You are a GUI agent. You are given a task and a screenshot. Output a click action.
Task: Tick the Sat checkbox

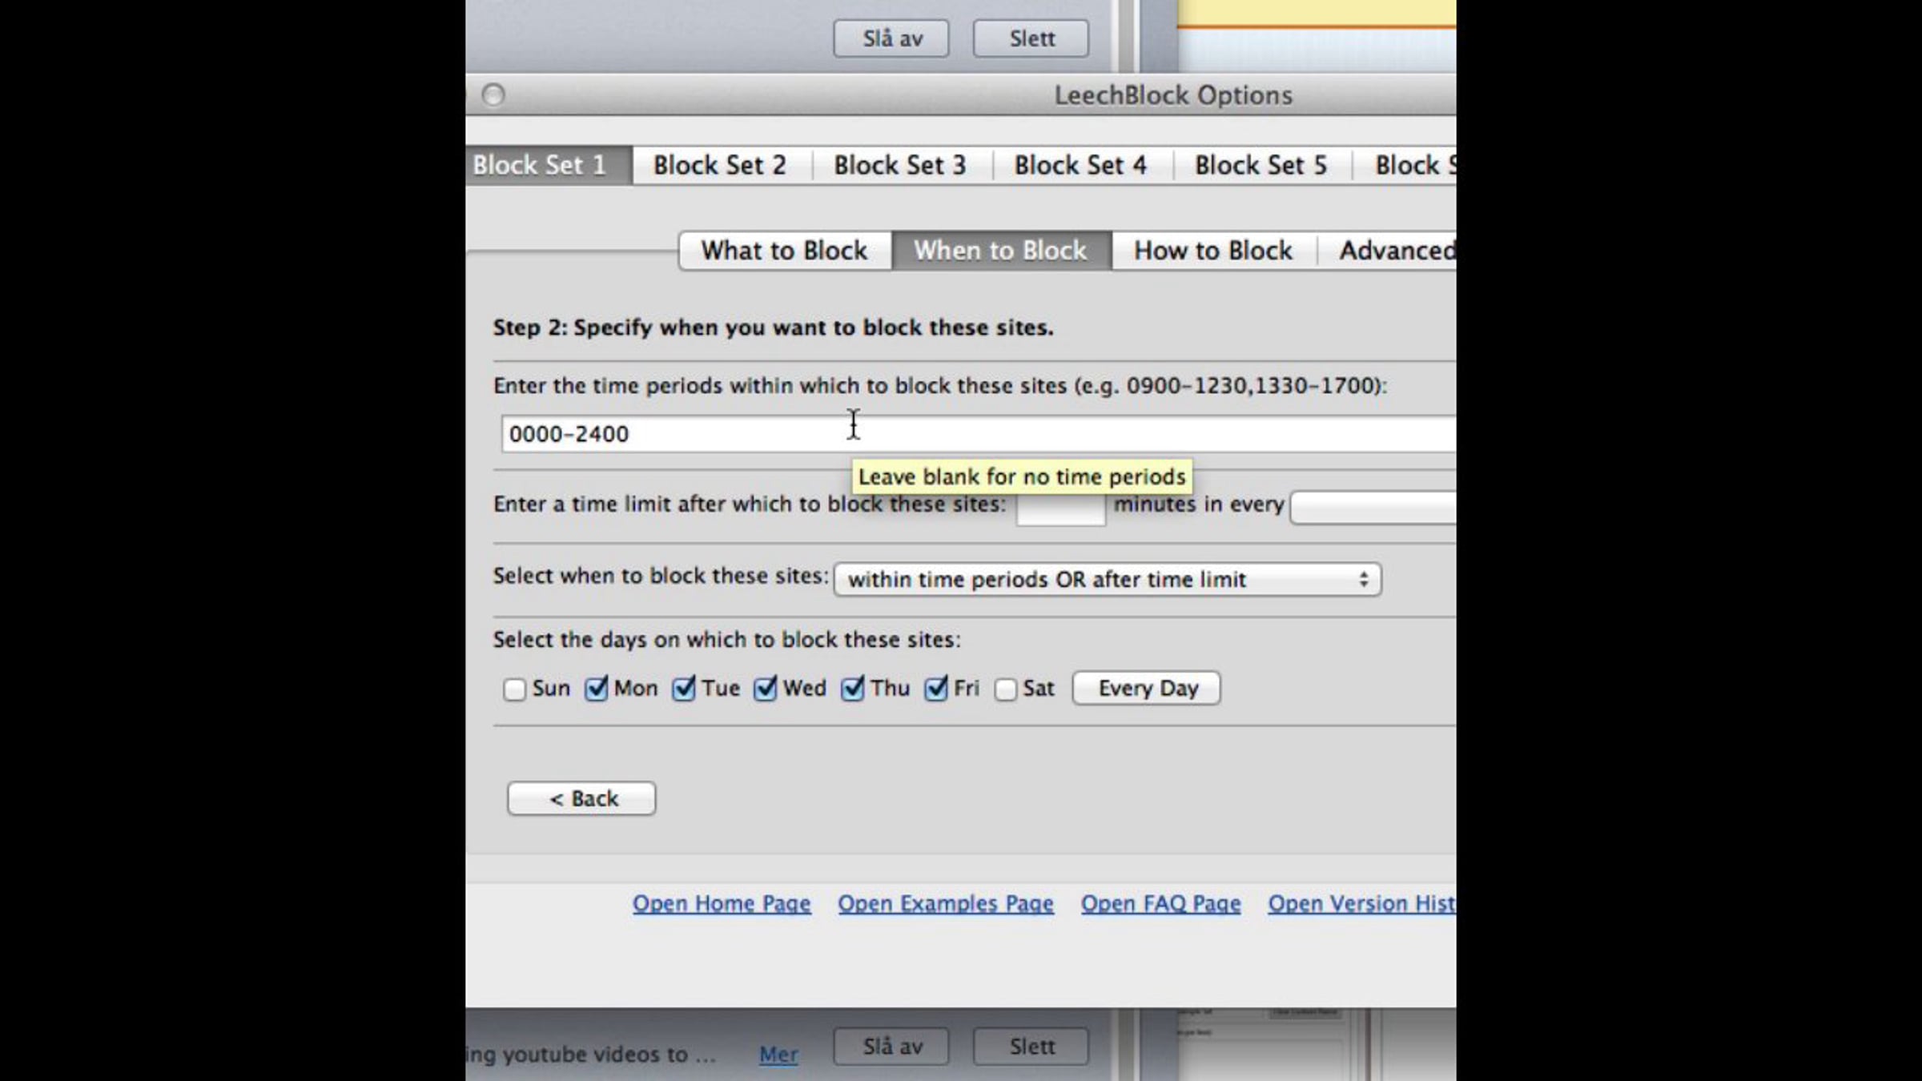1005,689
